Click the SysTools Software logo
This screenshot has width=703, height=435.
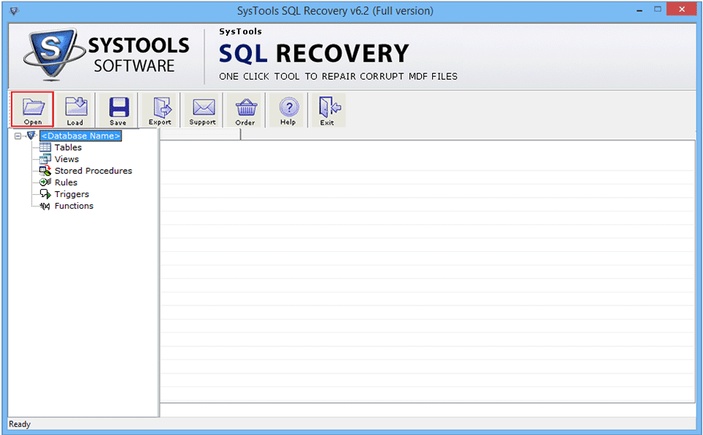(107, 56)
